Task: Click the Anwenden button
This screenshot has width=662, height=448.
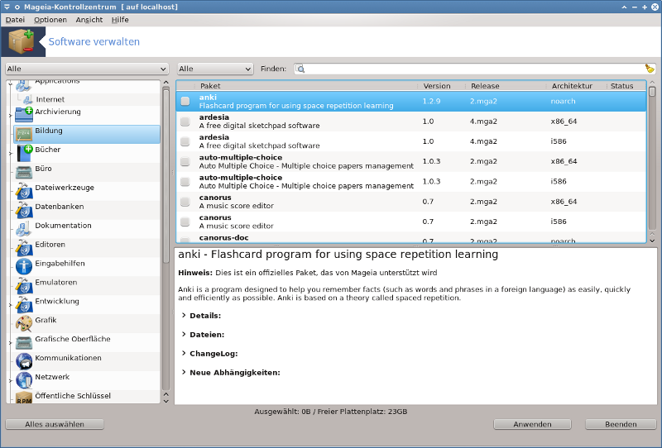Action: [532, 424]
